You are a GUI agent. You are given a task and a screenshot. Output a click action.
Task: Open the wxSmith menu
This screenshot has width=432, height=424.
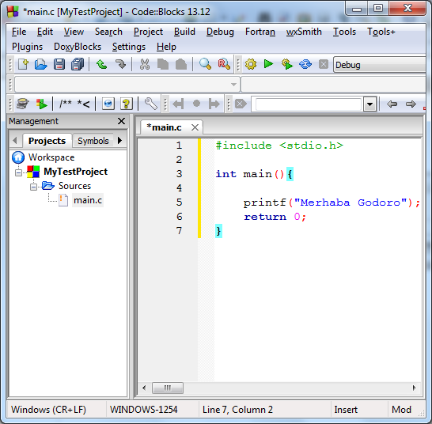304,32
